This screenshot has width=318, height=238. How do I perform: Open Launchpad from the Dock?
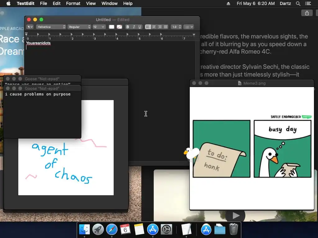pyautogui.click(x=98, y=230)
